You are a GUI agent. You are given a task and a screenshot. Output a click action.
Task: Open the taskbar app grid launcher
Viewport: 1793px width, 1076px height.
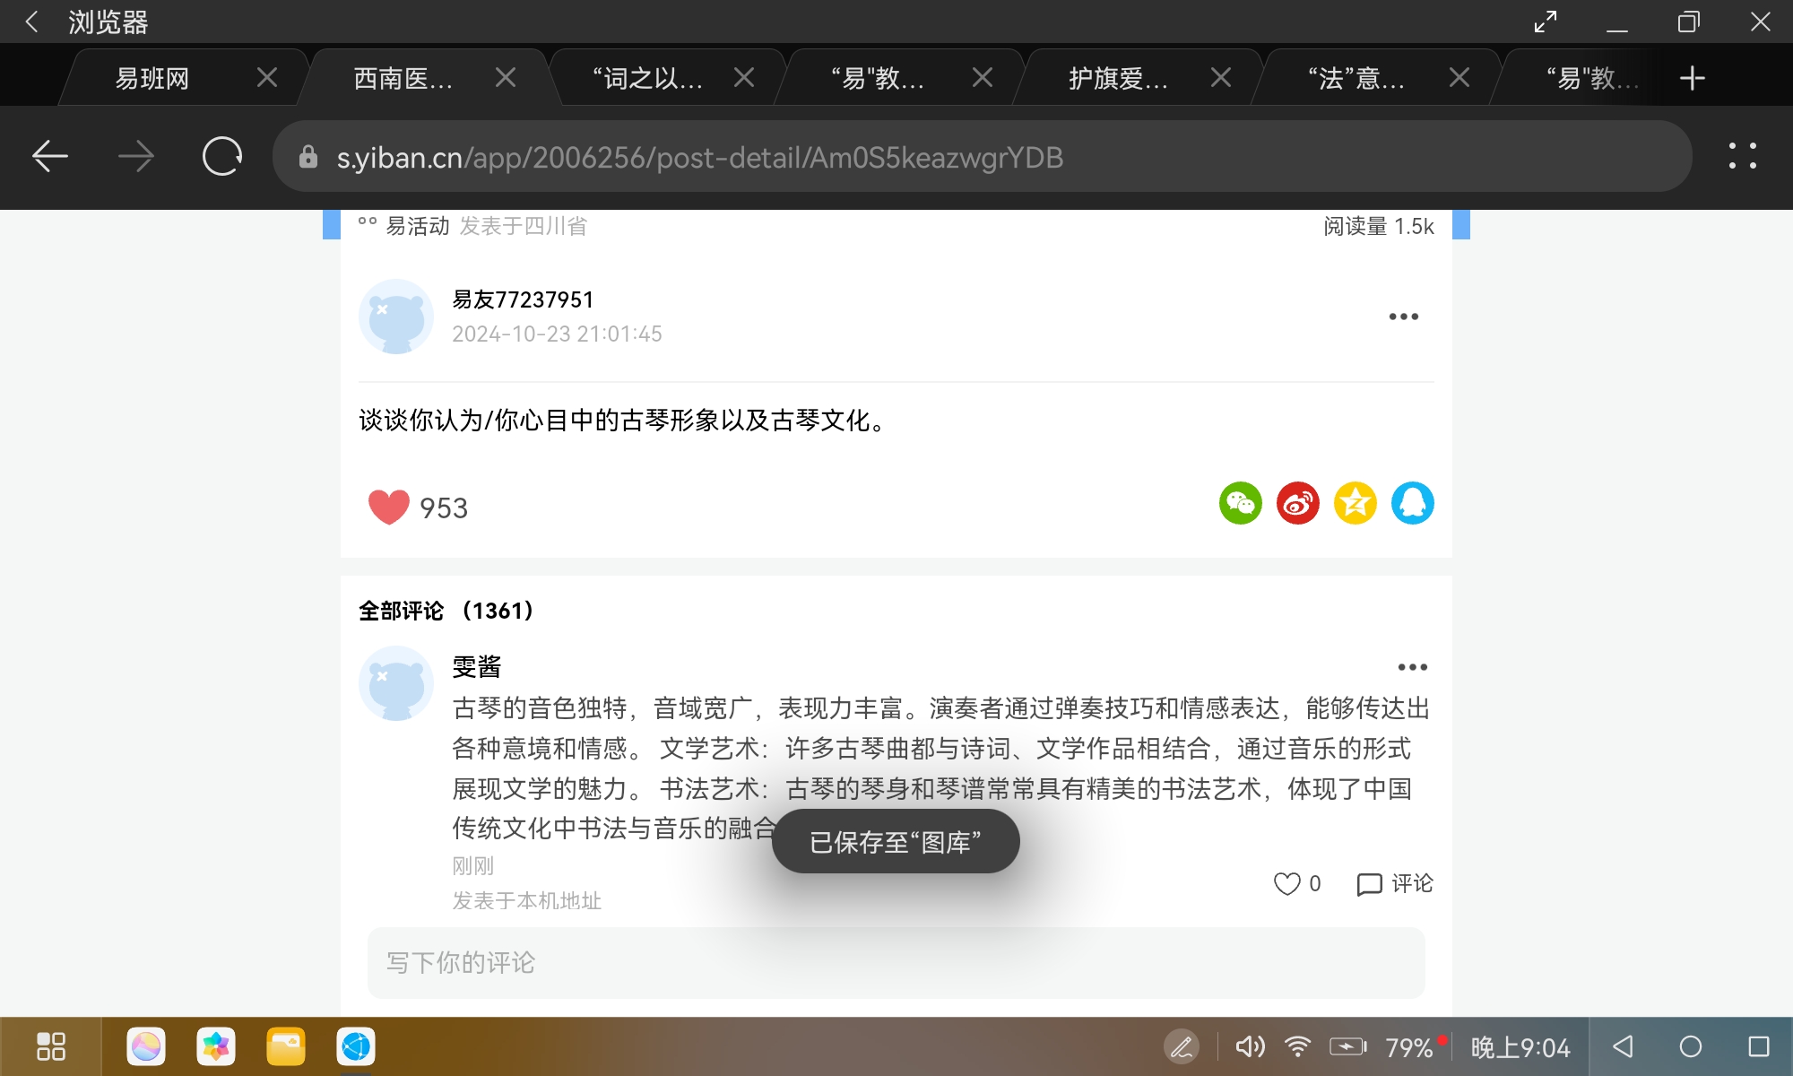click(x=50, y=1046)
